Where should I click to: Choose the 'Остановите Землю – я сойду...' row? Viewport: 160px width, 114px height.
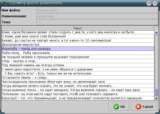pos(77,78)
